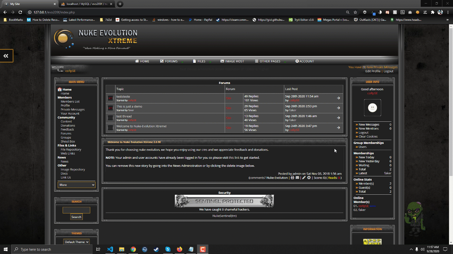Click the email-a-friend envelope icon
The width and height of the screenshot is (453, 254).
[297, 178]
